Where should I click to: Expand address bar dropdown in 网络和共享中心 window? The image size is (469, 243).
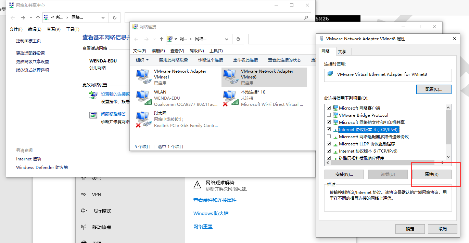(x=104, y=17)
